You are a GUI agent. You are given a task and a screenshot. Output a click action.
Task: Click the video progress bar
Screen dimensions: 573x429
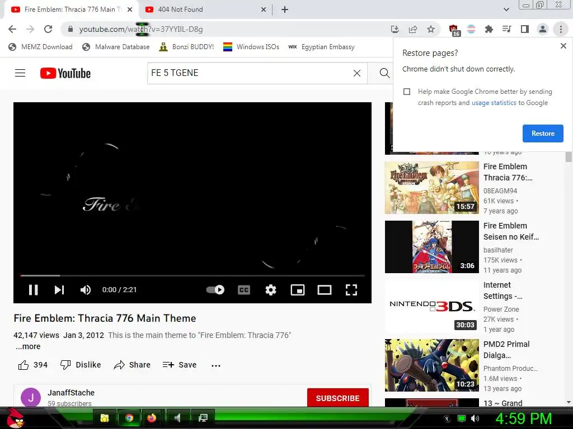192,275
